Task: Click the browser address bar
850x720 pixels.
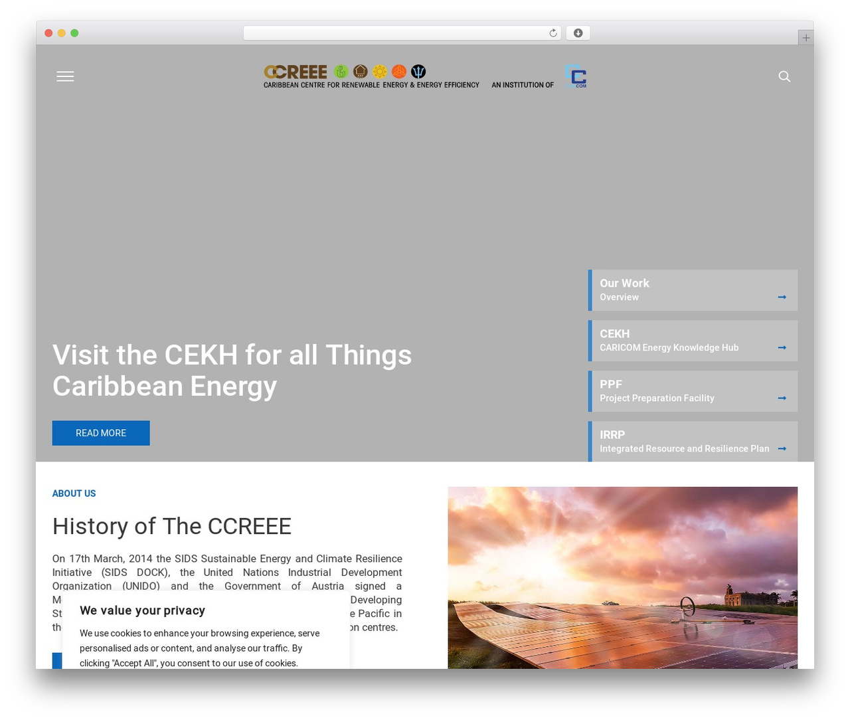Action: pyautogui.click(x=402, y=33)
